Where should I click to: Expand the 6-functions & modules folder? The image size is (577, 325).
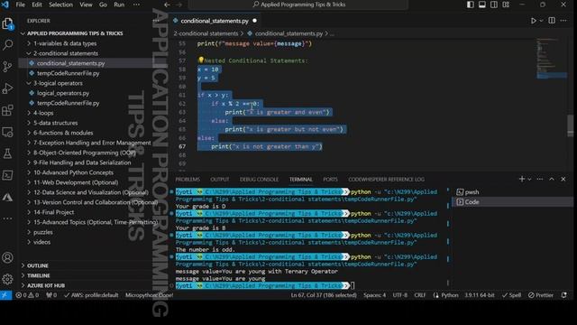[63, 133]
